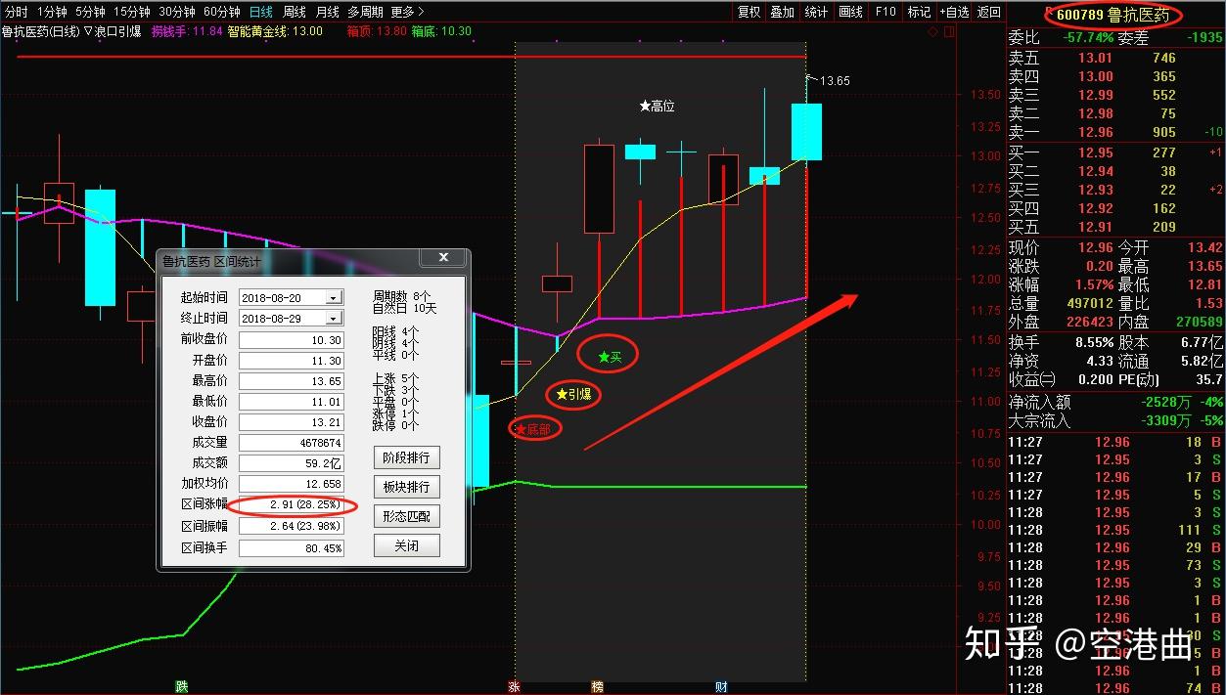Add stock via +自选 button
Image resolution: width=1226 pixels, height=695 pixels.
(x=954, y=12)
